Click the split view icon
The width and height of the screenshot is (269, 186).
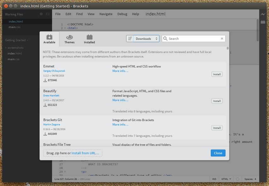[48, 14]
